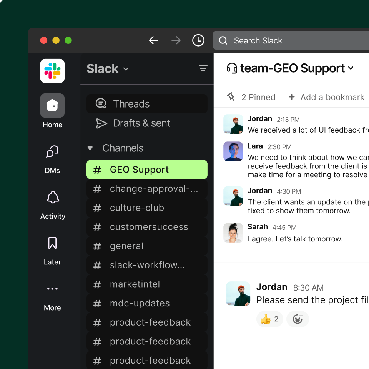The image size is (369, 369).
Task: Open Drafts & sent
Action: pyautogui.click(x=147, y=123)
